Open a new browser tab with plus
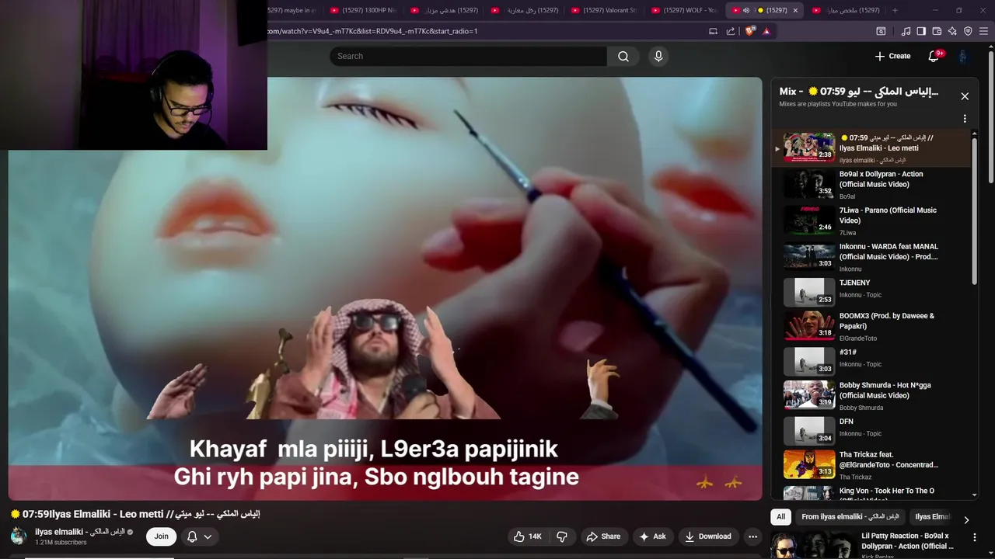Screen dimensions: 995x559 point(895,10)
